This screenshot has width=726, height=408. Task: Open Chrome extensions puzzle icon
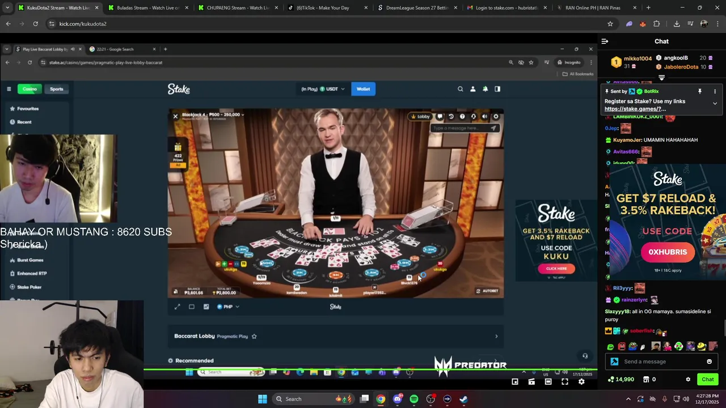point(657,24)
